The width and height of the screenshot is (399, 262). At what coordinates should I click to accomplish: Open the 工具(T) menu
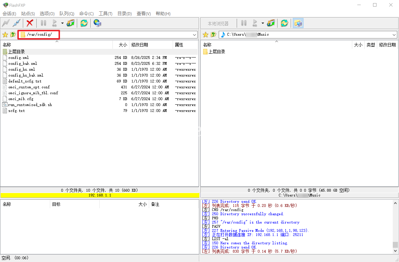pyautogui.click(x=105, y=14)
